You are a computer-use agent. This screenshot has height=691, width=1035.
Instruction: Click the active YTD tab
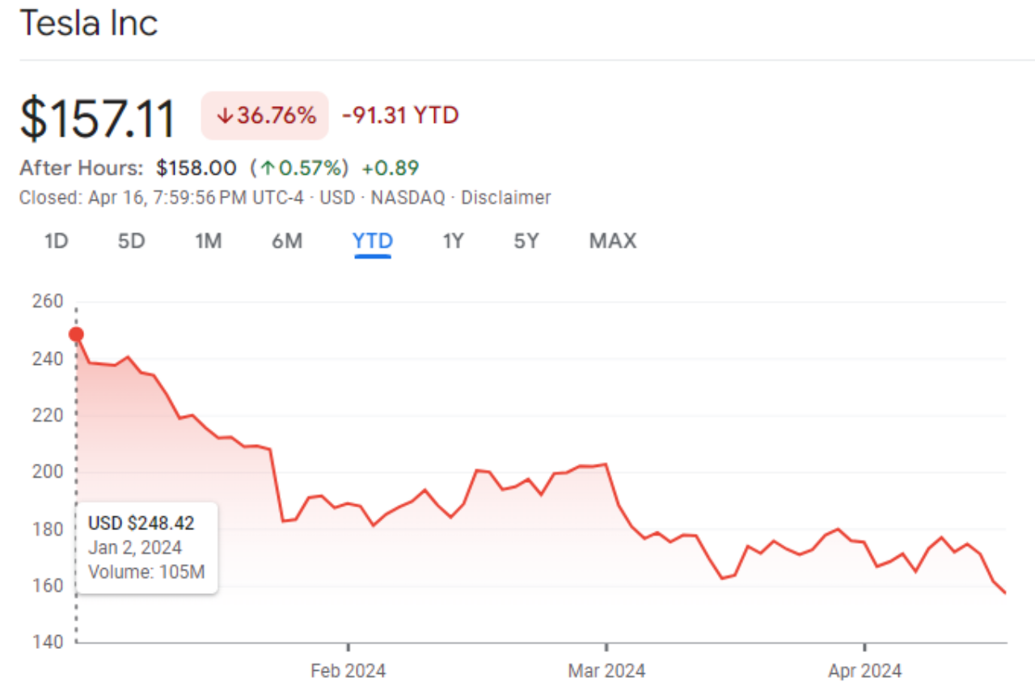373,241
